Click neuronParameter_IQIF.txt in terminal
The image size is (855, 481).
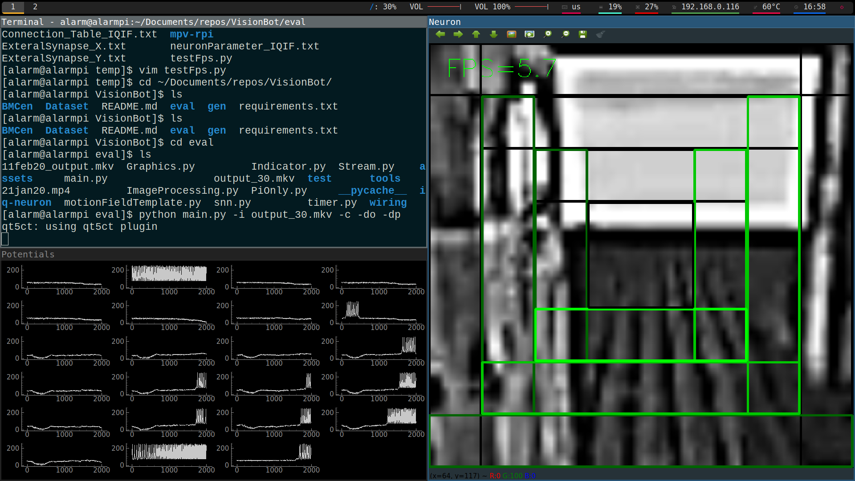tap(245, 46)
